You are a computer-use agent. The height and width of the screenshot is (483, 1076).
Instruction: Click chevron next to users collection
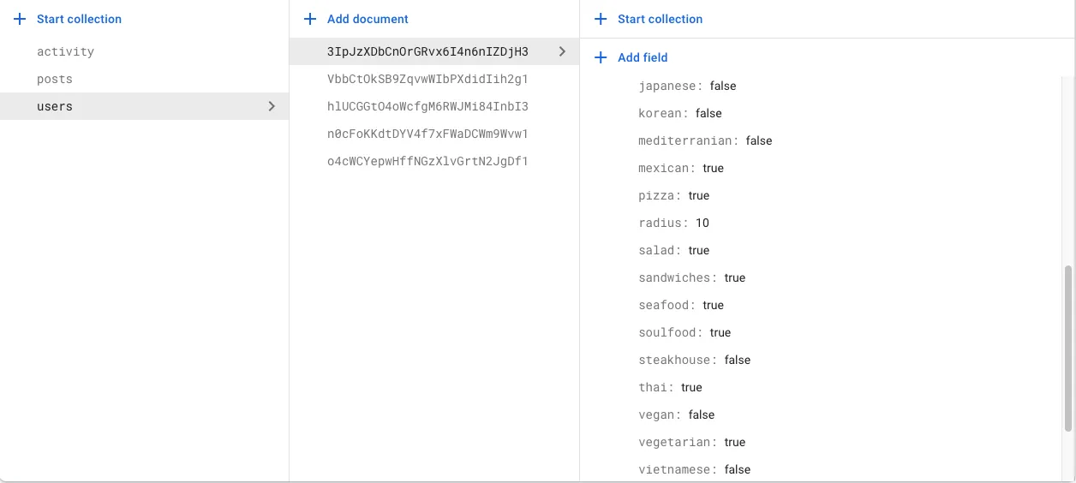(272, 106)
